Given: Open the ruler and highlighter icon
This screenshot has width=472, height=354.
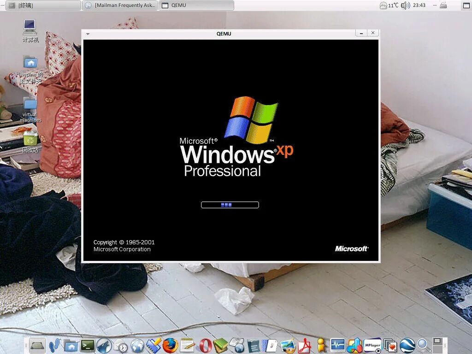Looking at the screenshot, I should pyautogui.click(x=154, y=346).
